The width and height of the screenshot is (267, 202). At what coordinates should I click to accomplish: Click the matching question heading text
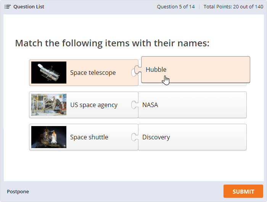pyautogui.click(x=112, y=43)
